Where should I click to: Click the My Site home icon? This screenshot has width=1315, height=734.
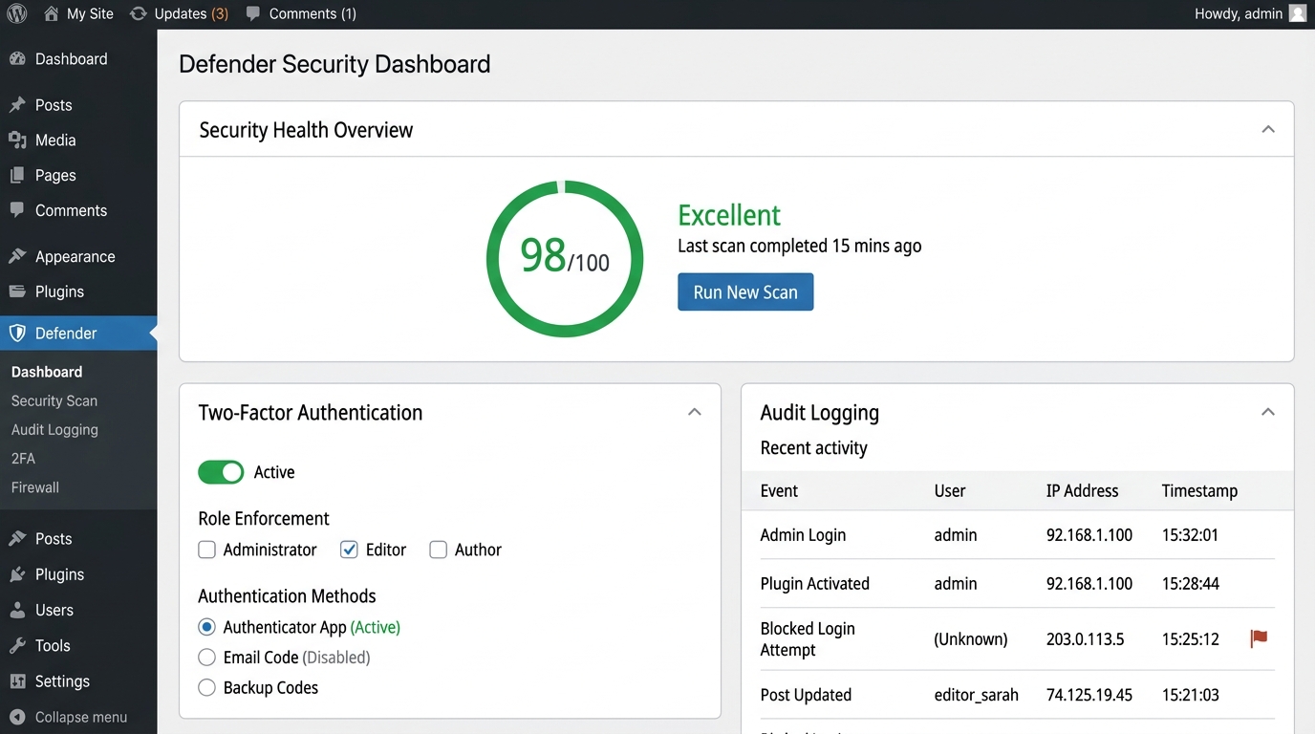pos(52,13)
